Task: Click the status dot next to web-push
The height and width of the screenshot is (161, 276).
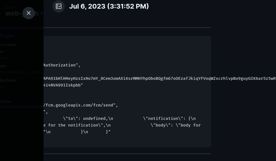Action: click(x=42, y=13)
